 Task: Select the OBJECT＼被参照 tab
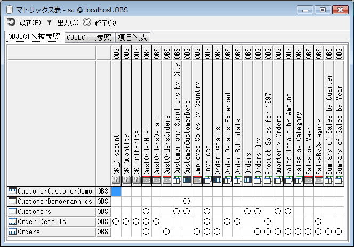(x=35, y=37)
